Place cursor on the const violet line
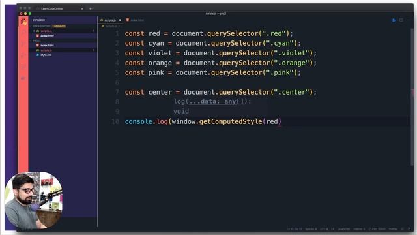Image resolution: width=417 pixels, height=235 pixels. click(x=221, y=53)
